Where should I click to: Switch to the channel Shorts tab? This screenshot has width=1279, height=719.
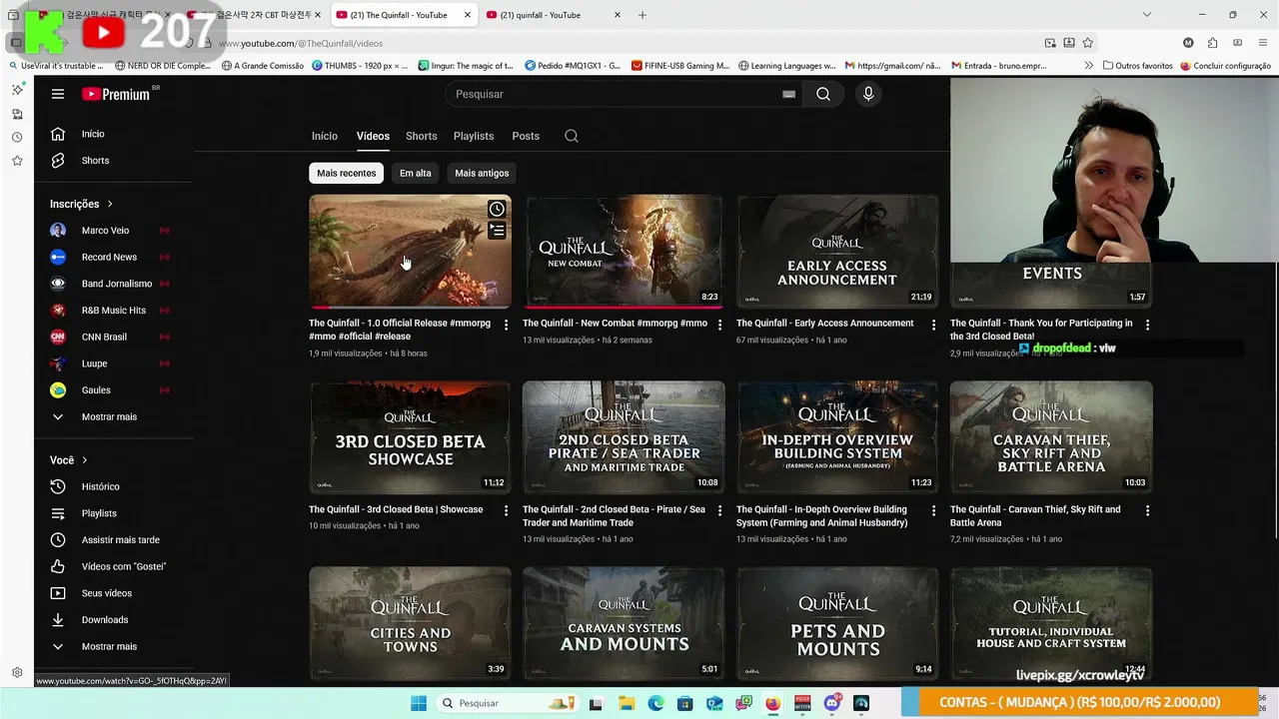[422, 136]
